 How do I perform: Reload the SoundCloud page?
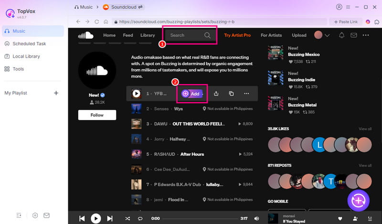[97, 21]
